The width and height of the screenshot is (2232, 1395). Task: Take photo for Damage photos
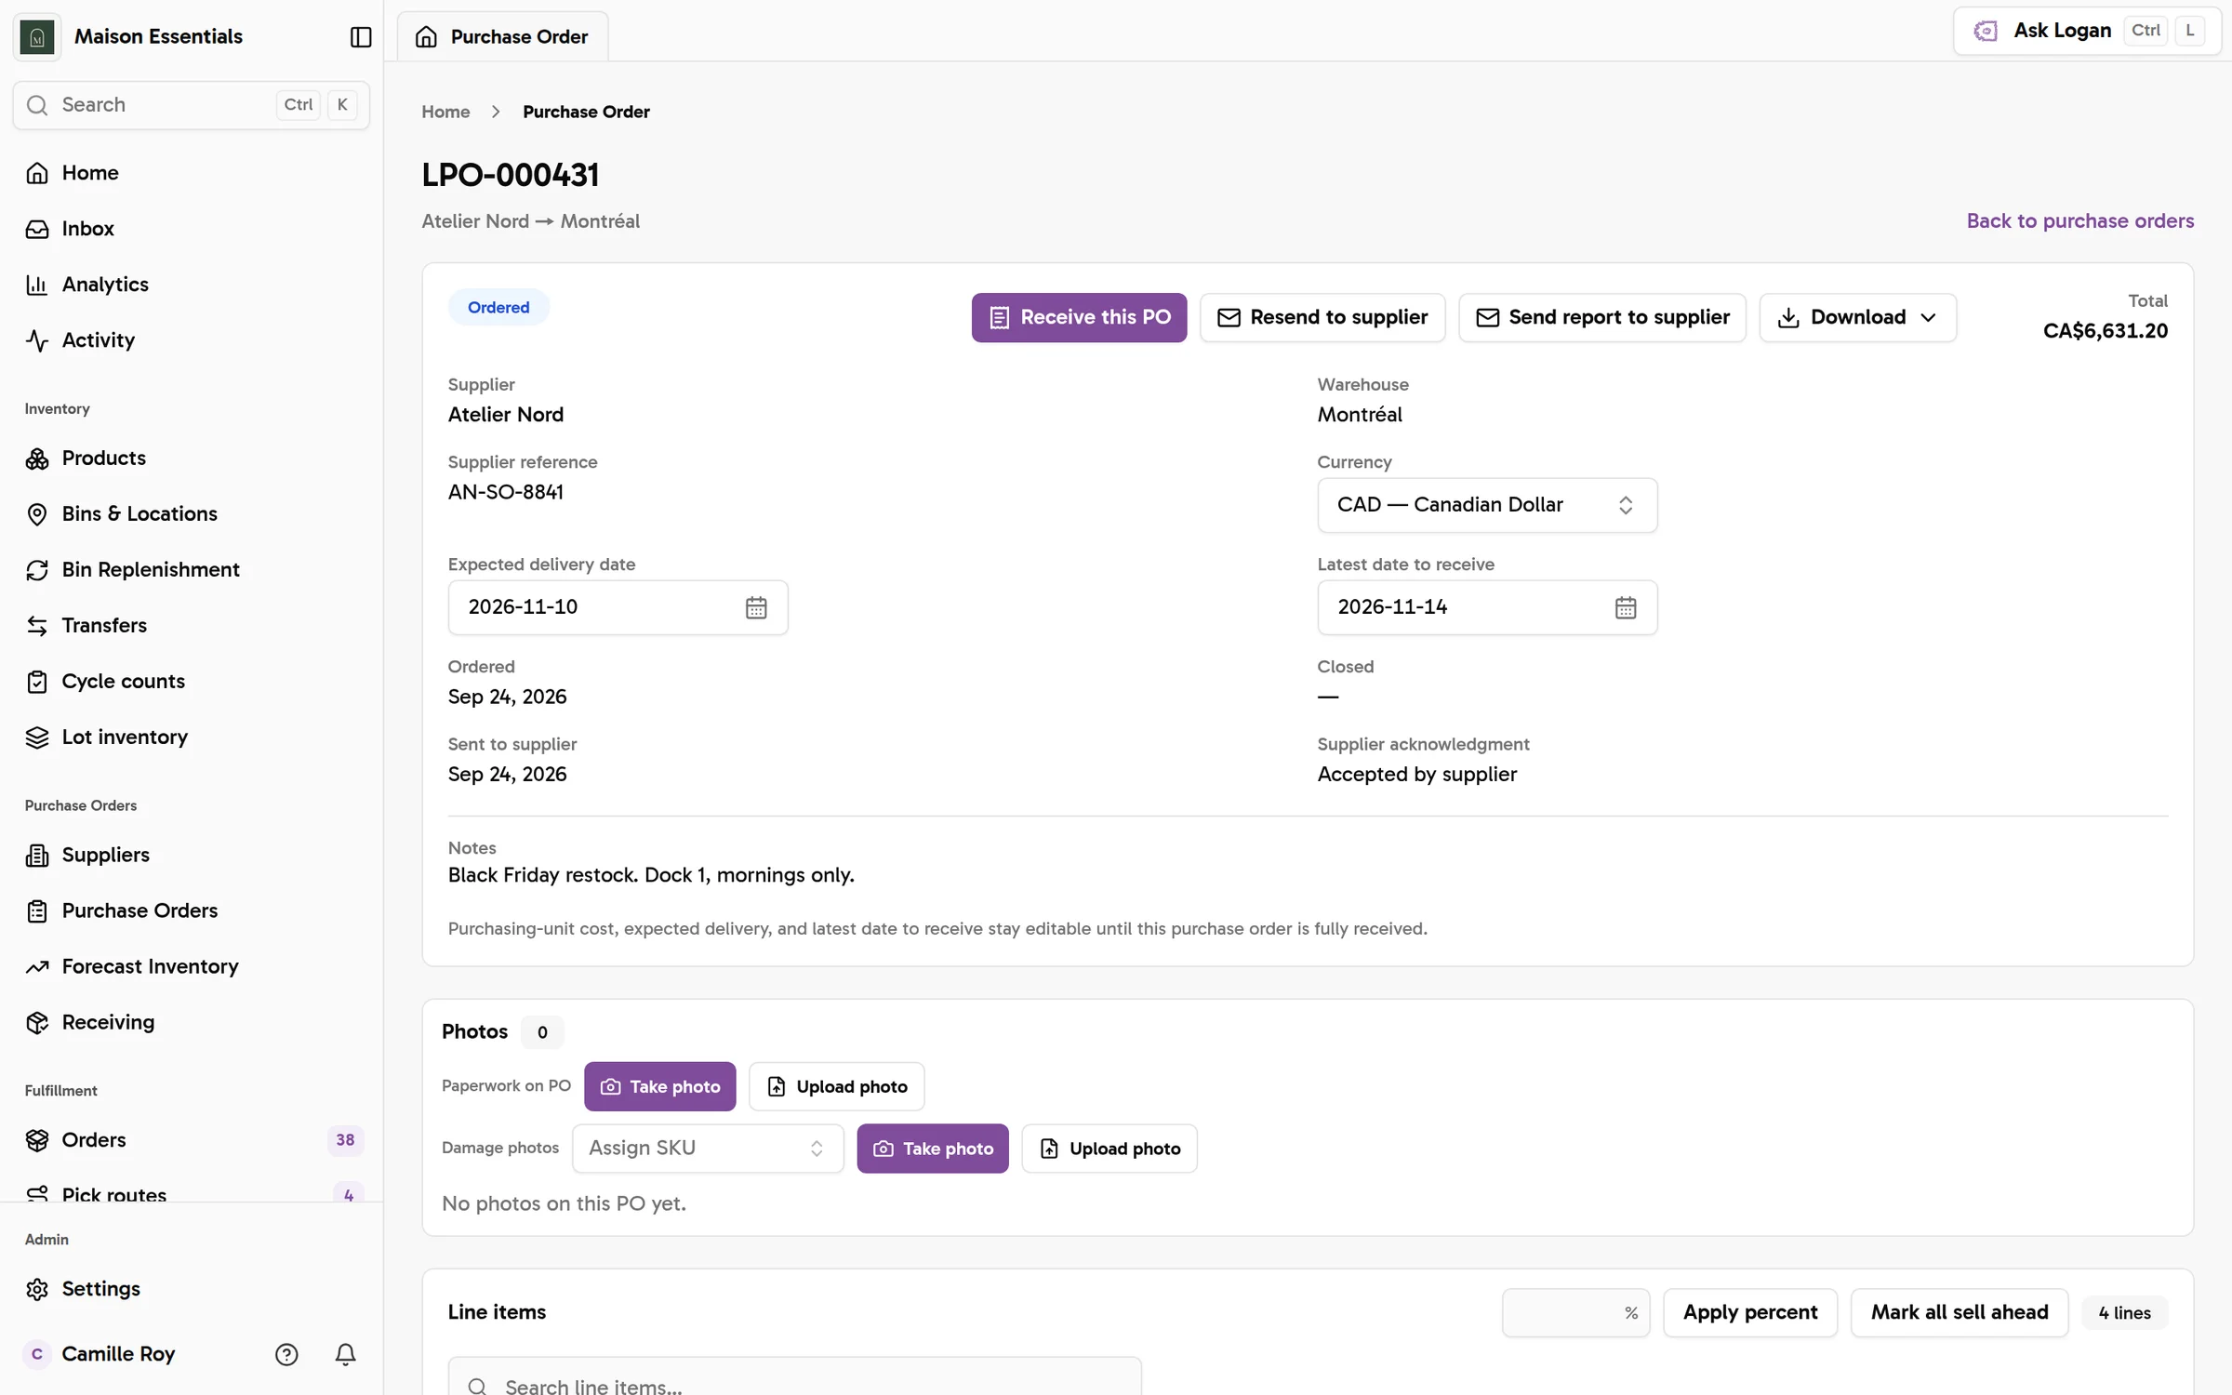tap(932, 1149)
